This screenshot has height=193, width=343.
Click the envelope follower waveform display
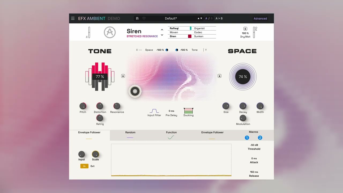click(171, 160)
